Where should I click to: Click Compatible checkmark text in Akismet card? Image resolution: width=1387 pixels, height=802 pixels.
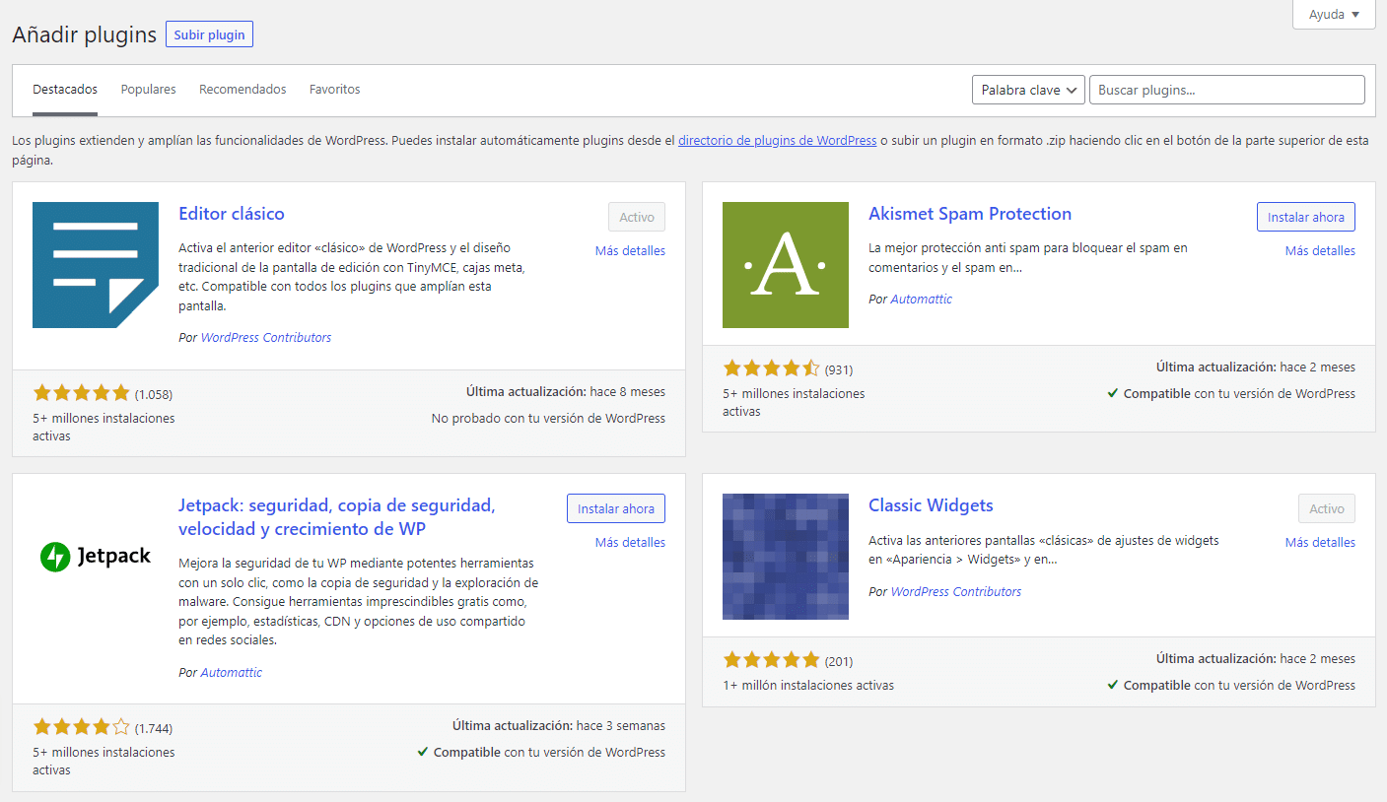pyautogui.click(x=1231, y=394)
